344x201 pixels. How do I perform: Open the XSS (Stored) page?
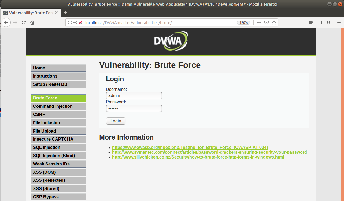point(58,189)
